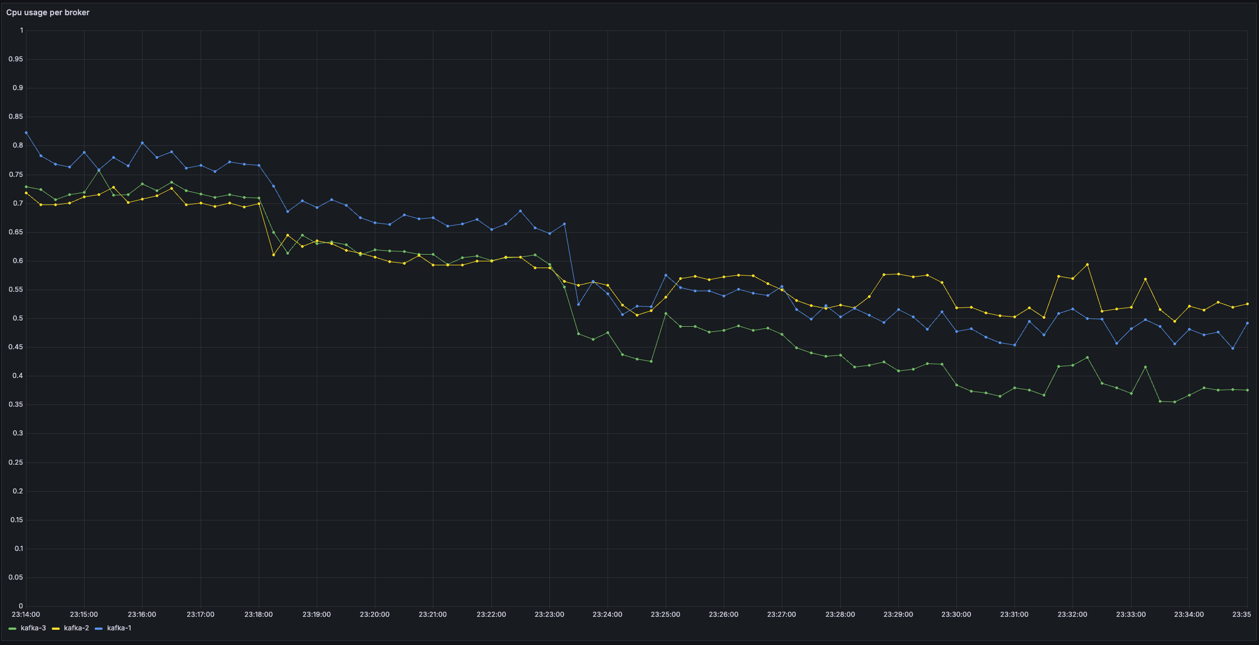Screen dimensions: 1259x645
Task: Click kafka-3's green peak just after 23:15:00
Action: (x=99, y=170)
